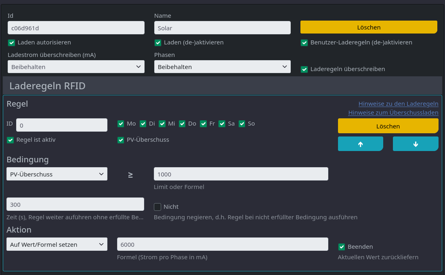Delete the rule with its 'Löschen' button

(388, 126)
